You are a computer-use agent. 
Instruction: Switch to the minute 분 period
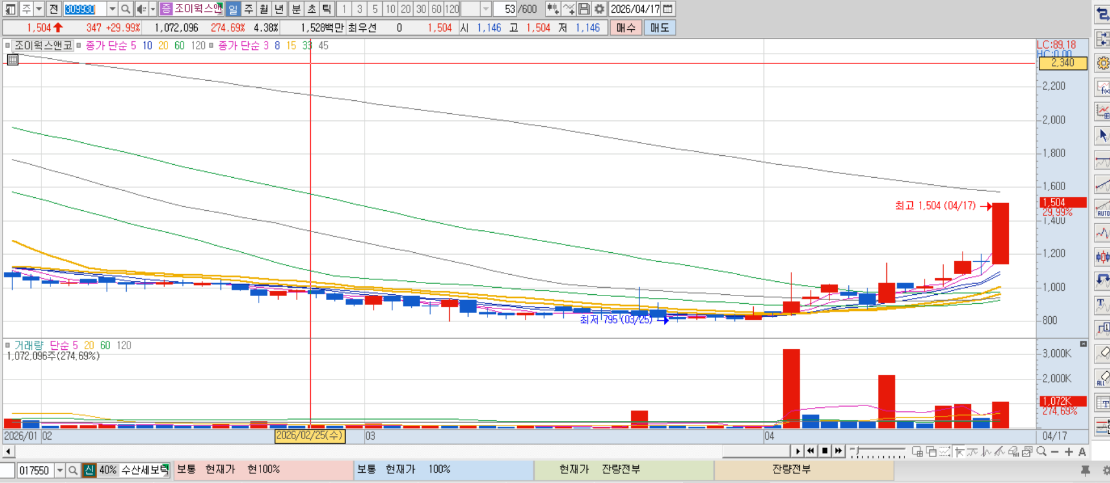[x=296, y=9]
